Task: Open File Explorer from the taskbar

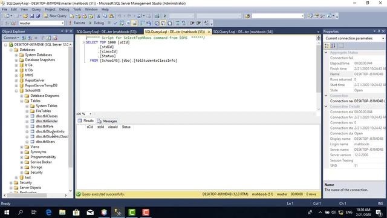Action: pos(62,212)
